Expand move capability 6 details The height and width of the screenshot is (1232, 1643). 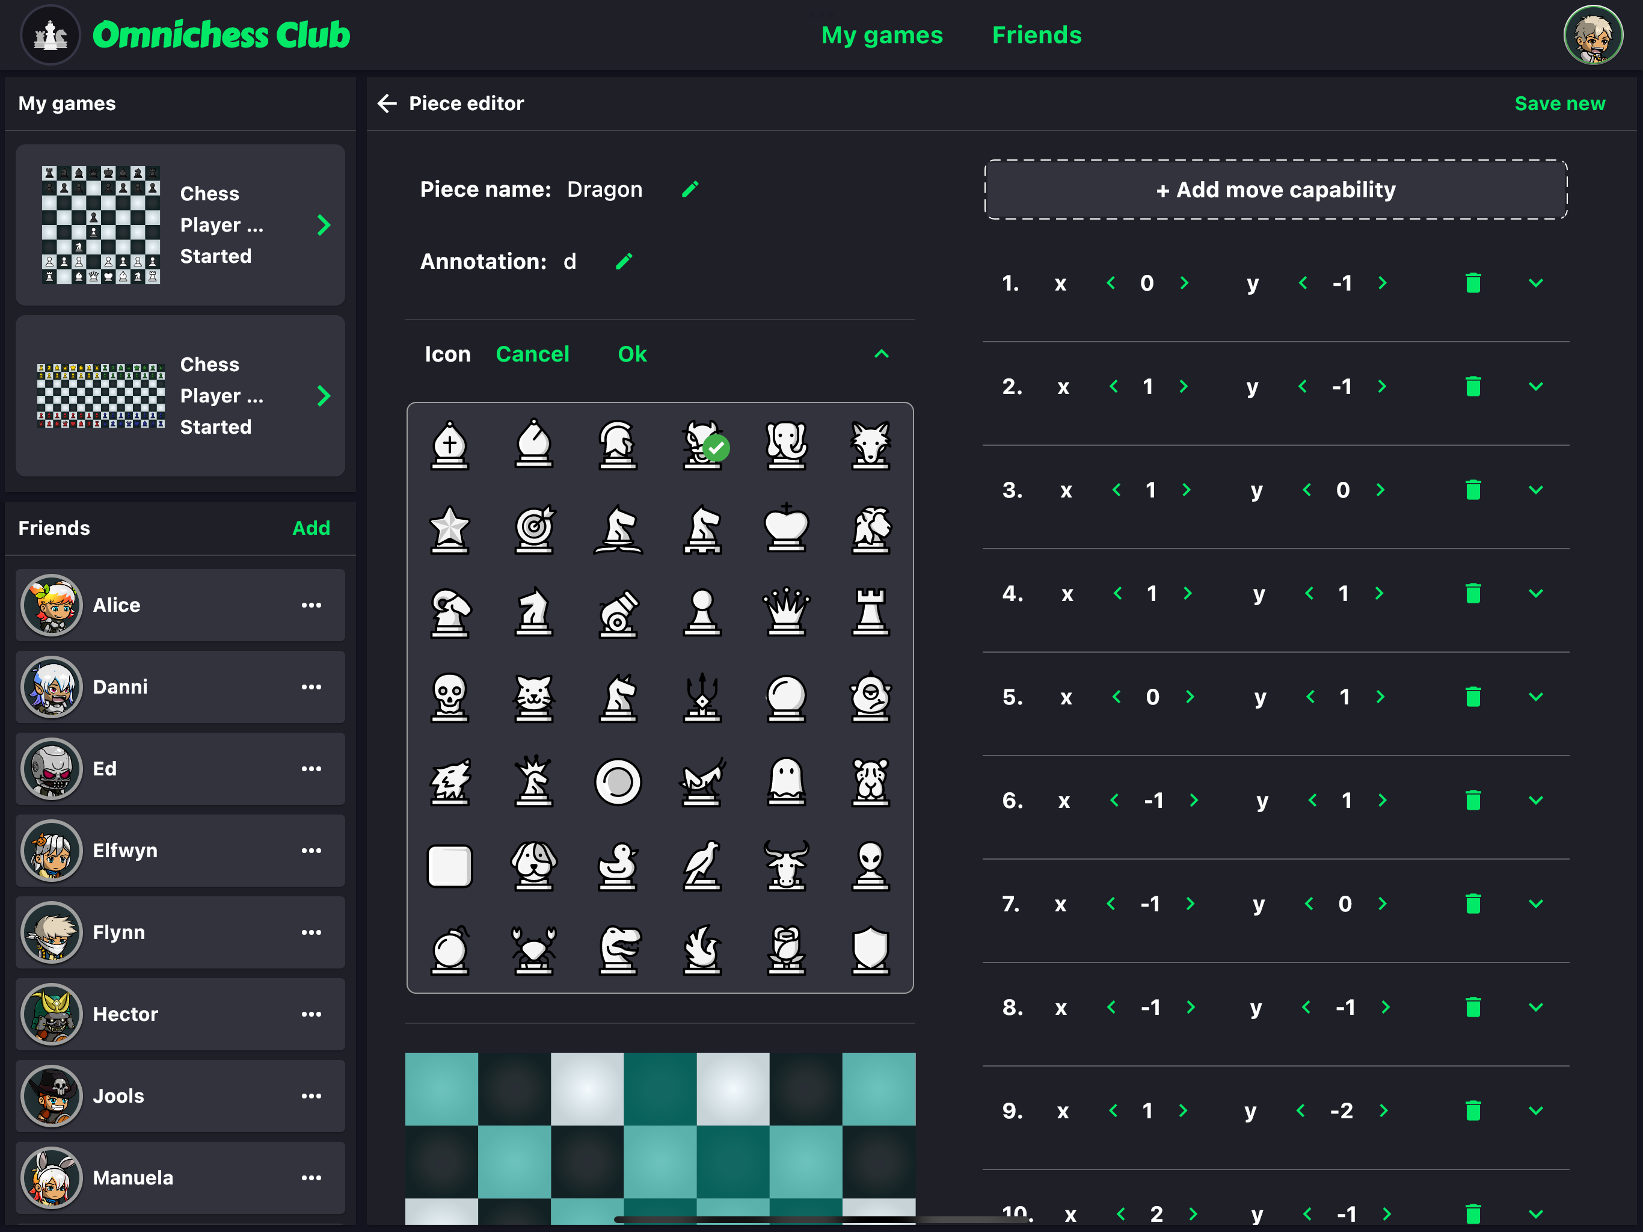point(1535,800)
